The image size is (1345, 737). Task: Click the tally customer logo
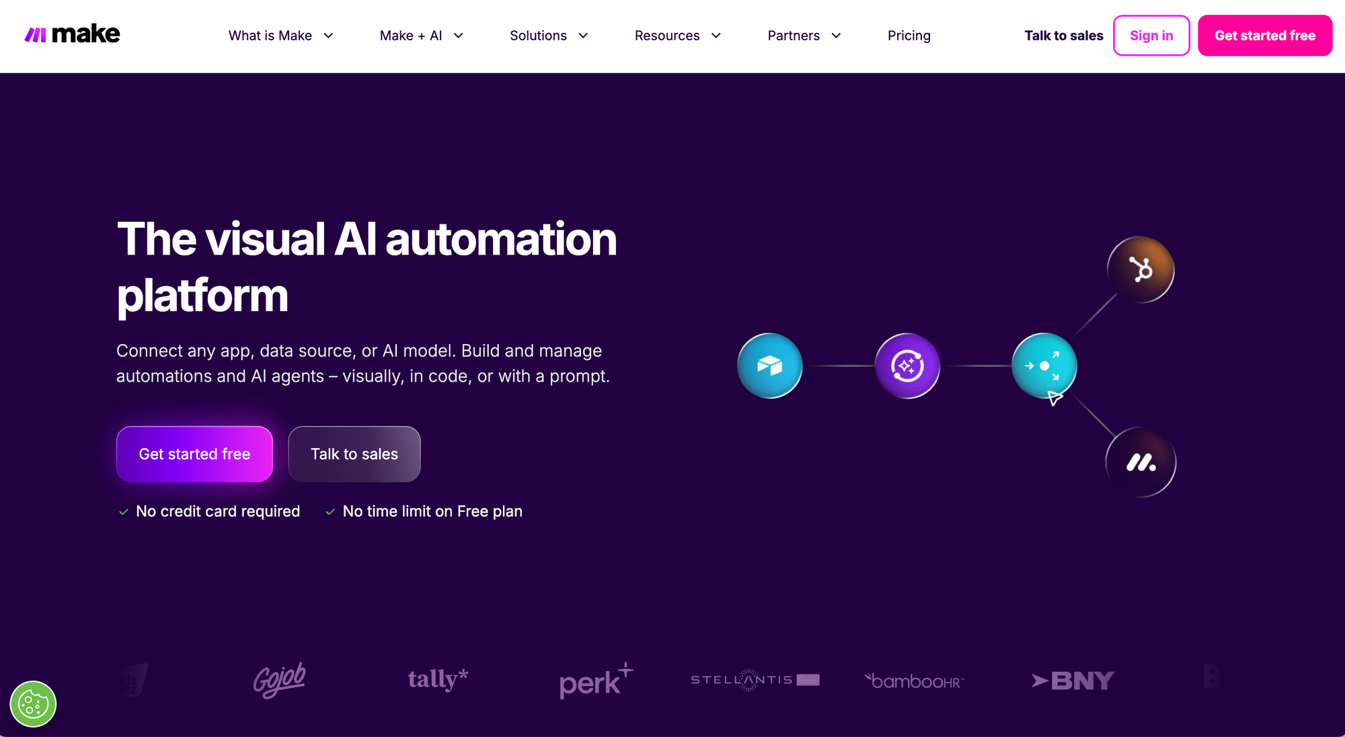tap(438, 679)
